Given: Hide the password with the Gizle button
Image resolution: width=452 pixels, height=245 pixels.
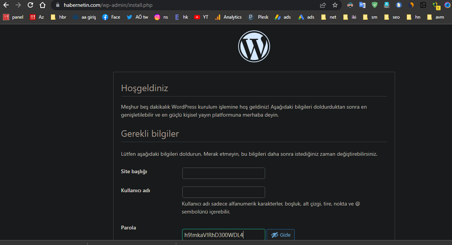Looking at the screenshot, I should pyautogui.click(x=280, y=235).
